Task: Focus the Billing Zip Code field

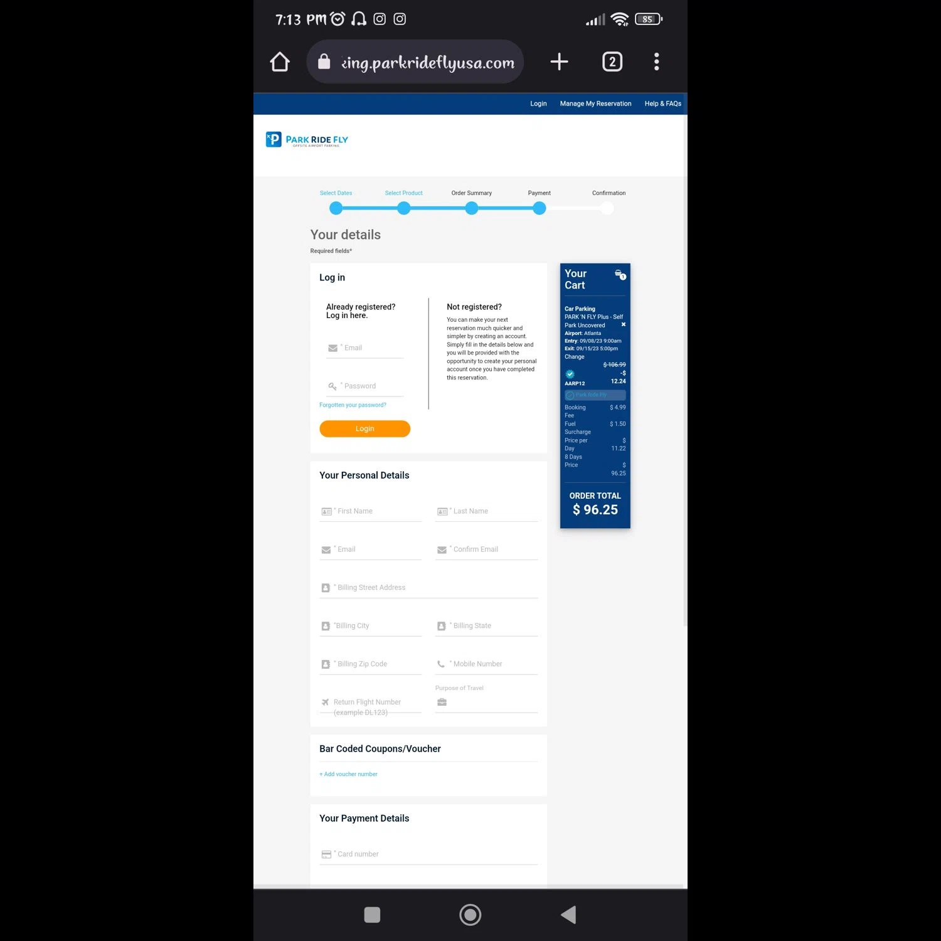Action: 370,664
